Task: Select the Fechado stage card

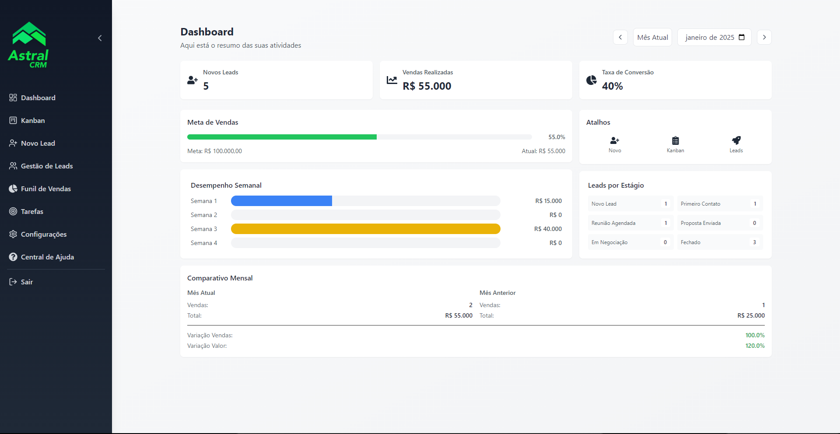Action: point(719,242)
